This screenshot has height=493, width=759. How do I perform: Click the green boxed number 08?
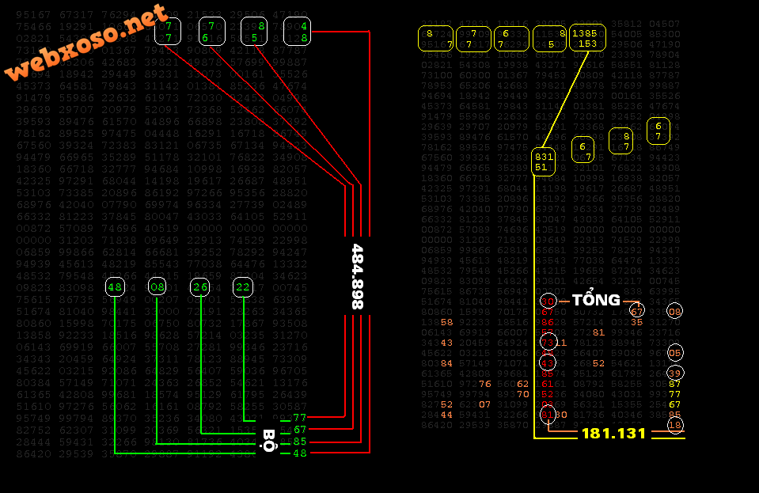click(x=157, y=287)
